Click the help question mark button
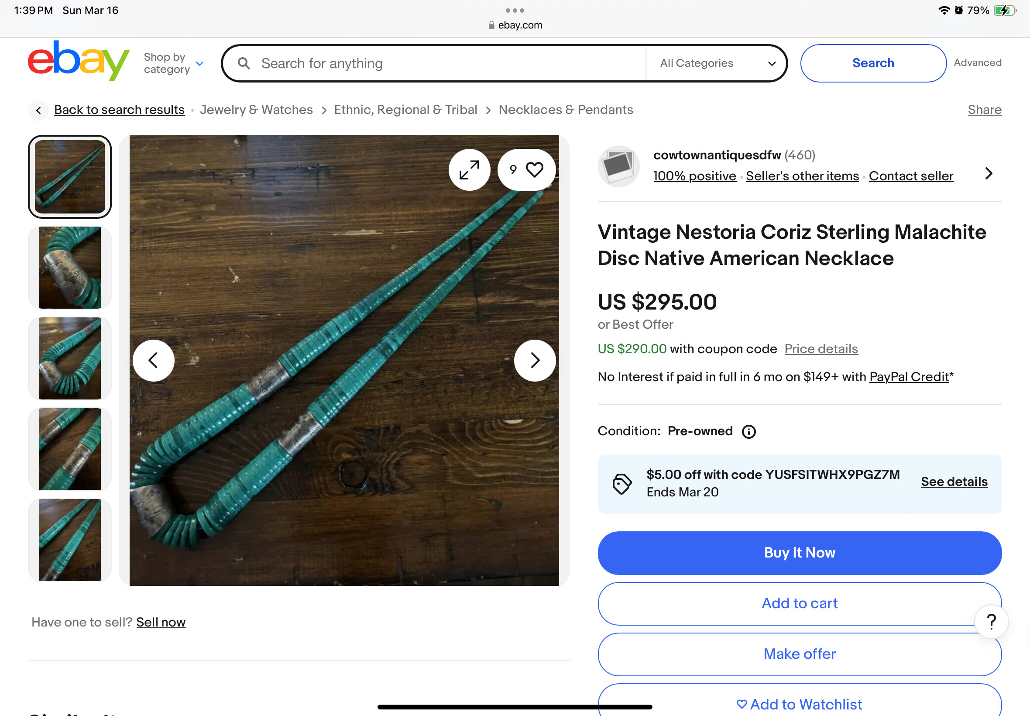The width and height of the screenshot is (1030, 716). coord(992,622)
